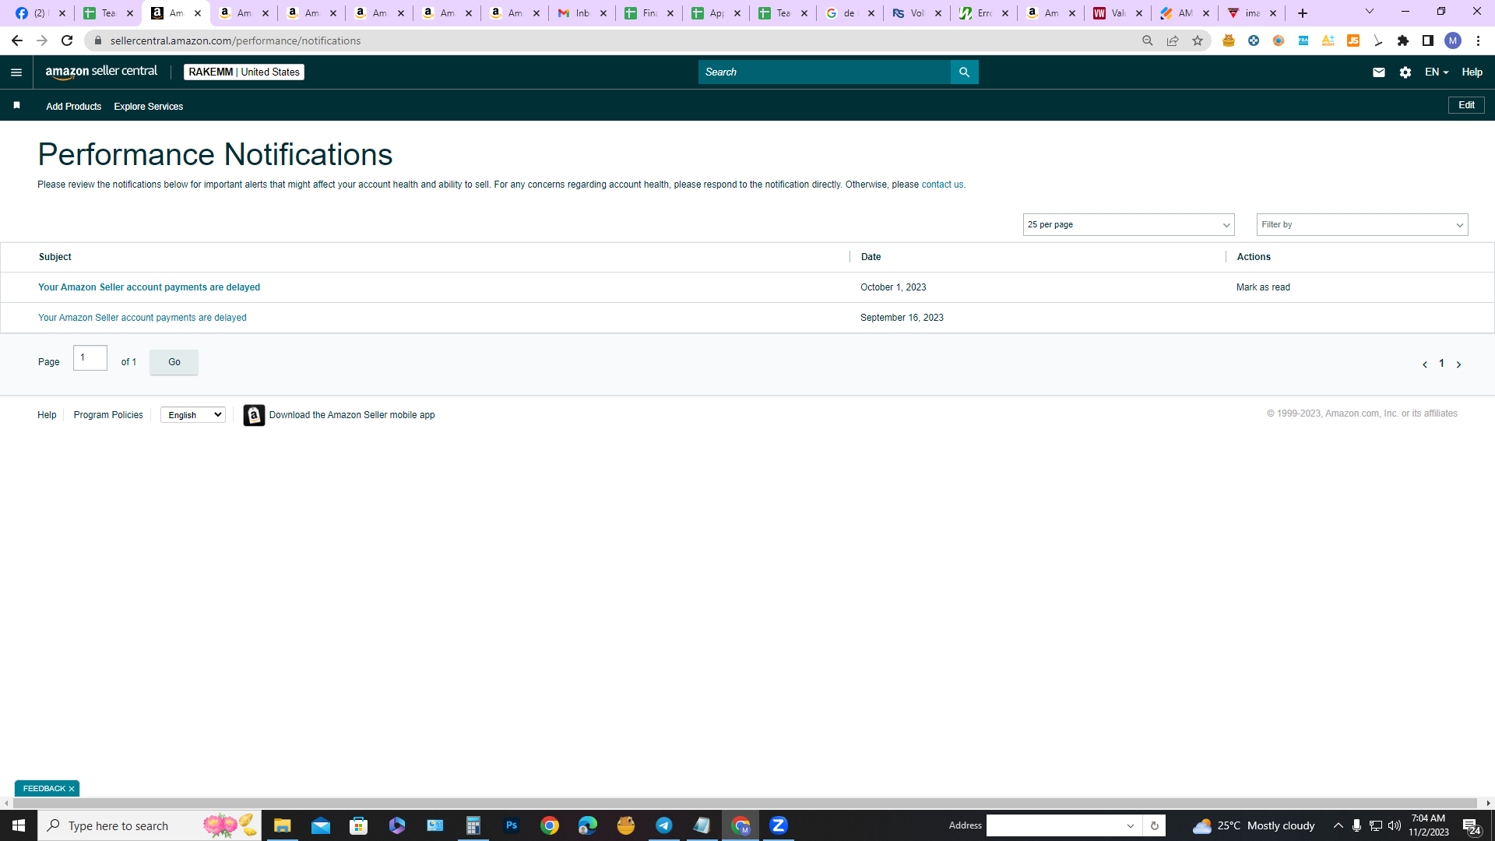The height and width of the screenshot is (841, 1495).
Task: Click the taskbar volume icon
Action: click(1395, 825)
